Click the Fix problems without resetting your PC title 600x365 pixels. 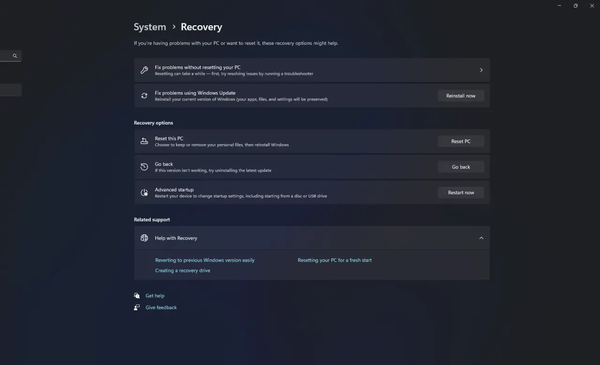point(198,67)
